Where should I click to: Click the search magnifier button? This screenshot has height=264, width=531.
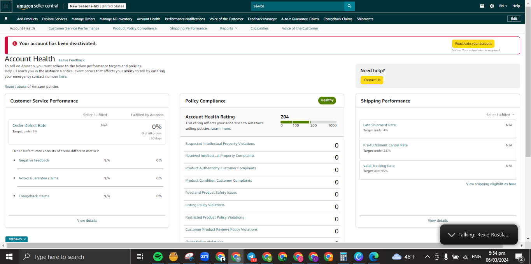349,6
